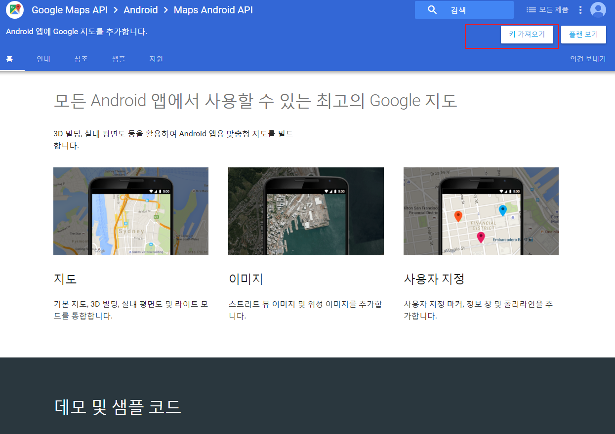
Task: Switch to the 지원 tab
Action: point(156,59)
